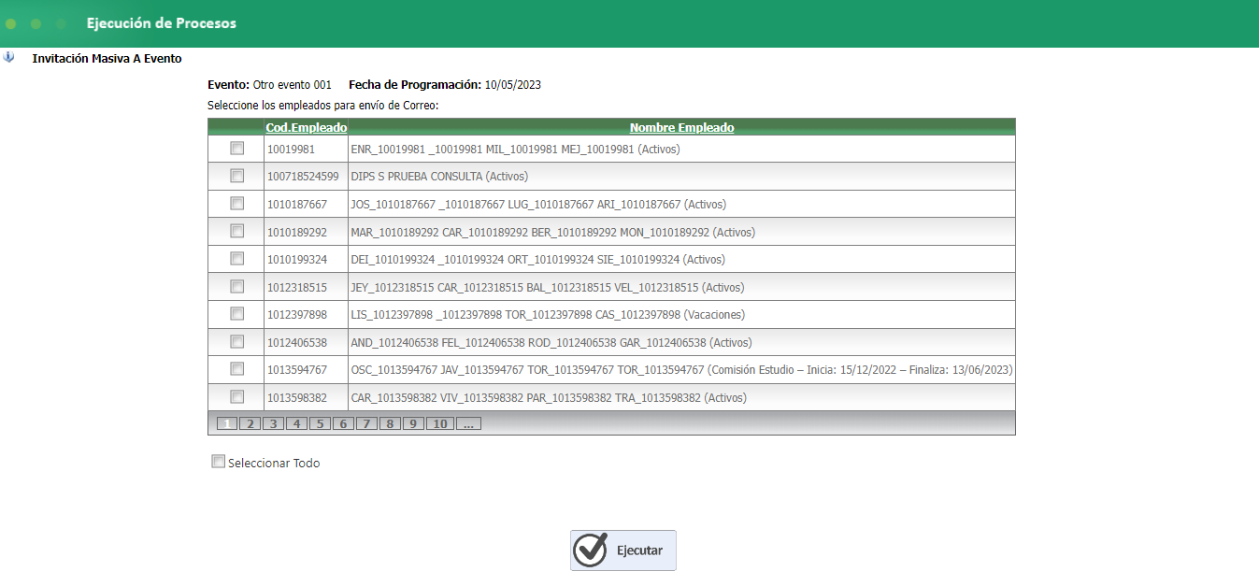Sort by Cod.Empleado column header
The image size is (1259, 586).
[307, 127]
